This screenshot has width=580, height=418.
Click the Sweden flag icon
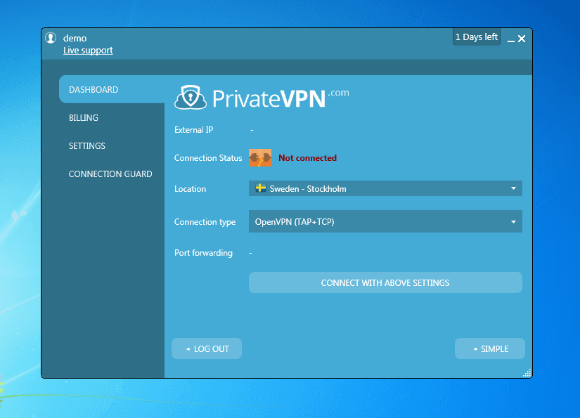point(260,188)
